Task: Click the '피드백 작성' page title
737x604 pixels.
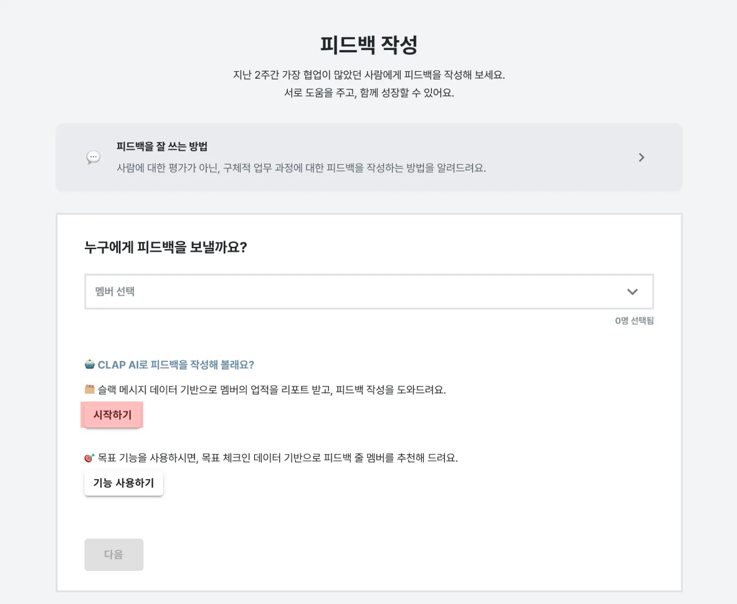Action: coord(369,45)
